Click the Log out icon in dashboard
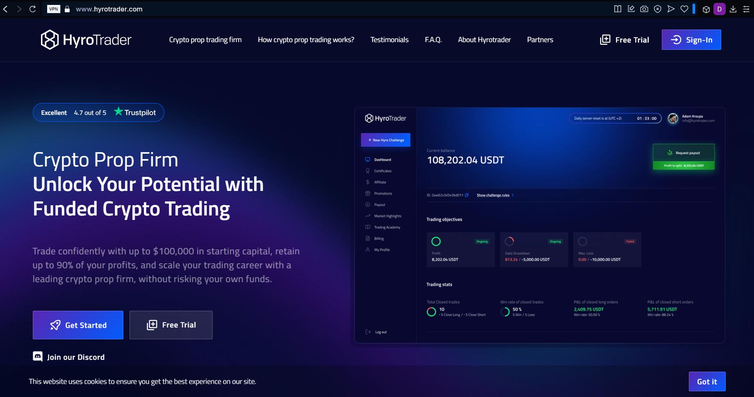The image size is (754, 397). coord(368,332)
